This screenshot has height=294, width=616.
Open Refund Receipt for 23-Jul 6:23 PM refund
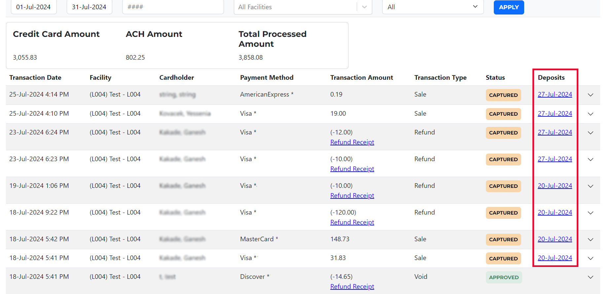point(352,169)
